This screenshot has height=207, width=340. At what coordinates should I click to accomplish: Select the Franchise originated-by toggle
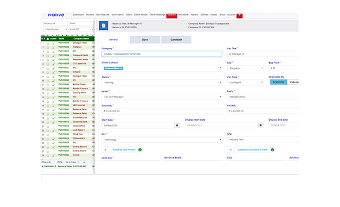(279, 82)
